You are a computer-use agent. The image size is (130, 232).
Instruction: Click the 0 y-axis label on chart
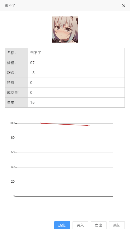pyautogui.click(x=14, y=196)
